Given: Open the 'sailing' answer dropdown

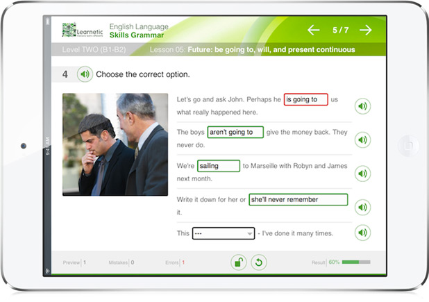Looking at the screenshot, I should [219, 166].
